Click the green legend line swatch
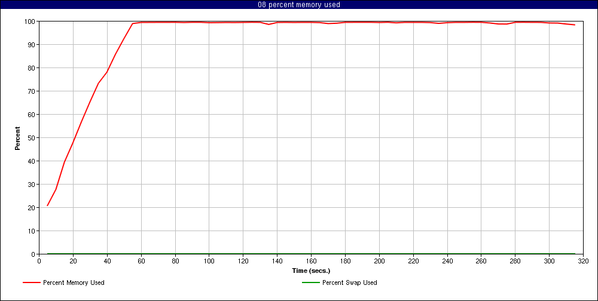Screen dimensions: 598x301 click(310, 282)
